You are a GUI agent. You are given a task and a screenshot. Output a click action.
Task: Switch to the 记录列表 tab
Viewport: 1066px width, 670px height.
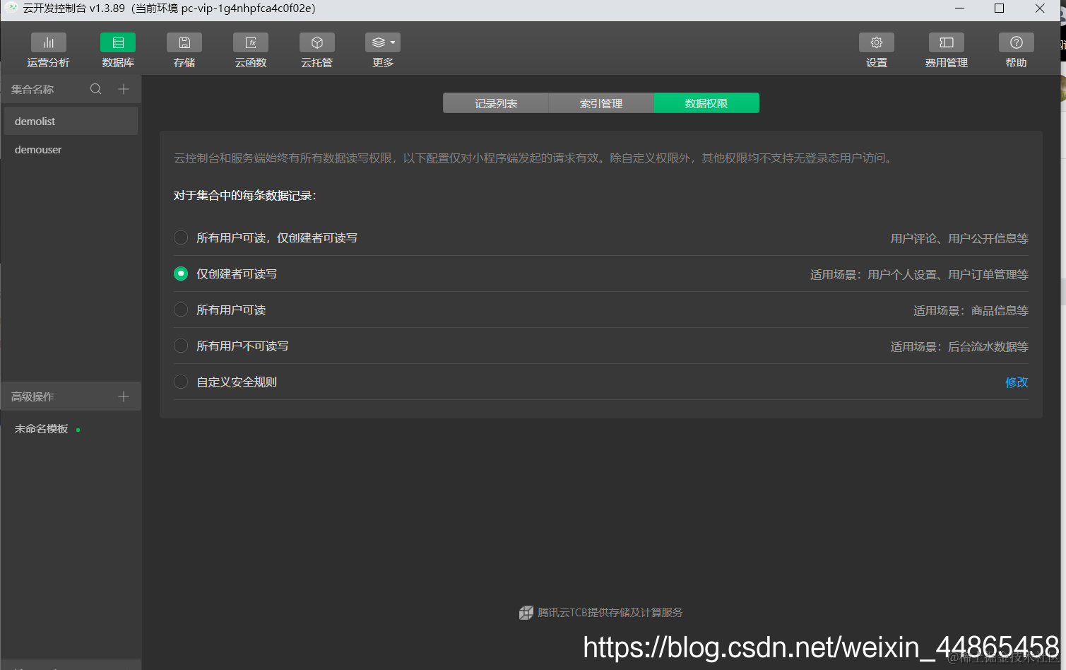click(x=496, y=103)
